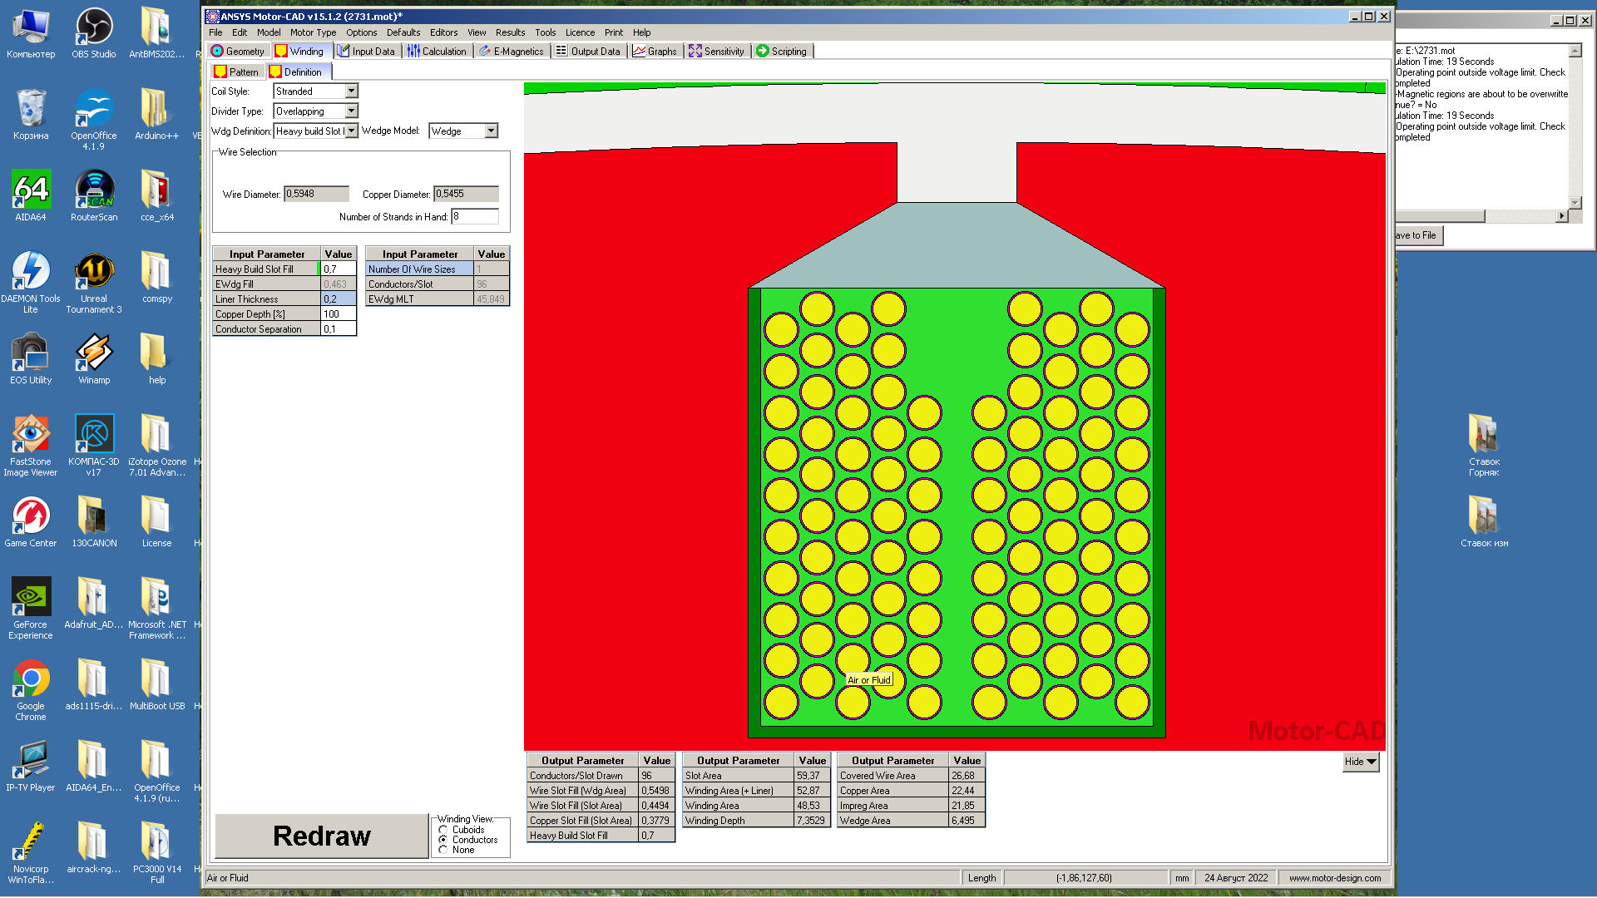
Task: Open the Hide dropdown button
Action: click(1361, 762)
